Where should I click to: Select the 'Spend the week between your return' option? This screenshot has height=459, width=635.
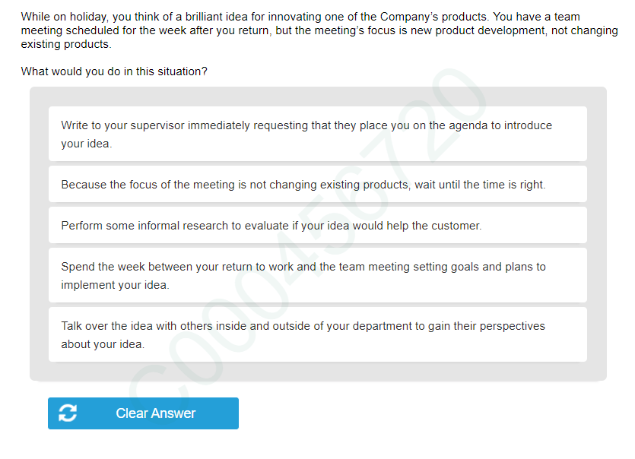pos(317,275)
